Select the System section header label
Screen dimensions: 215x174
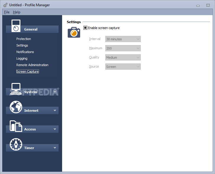pos(30,92)
